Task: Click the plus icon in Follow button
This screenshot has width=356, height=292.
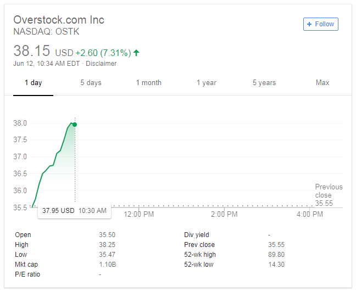Action: 309,24
